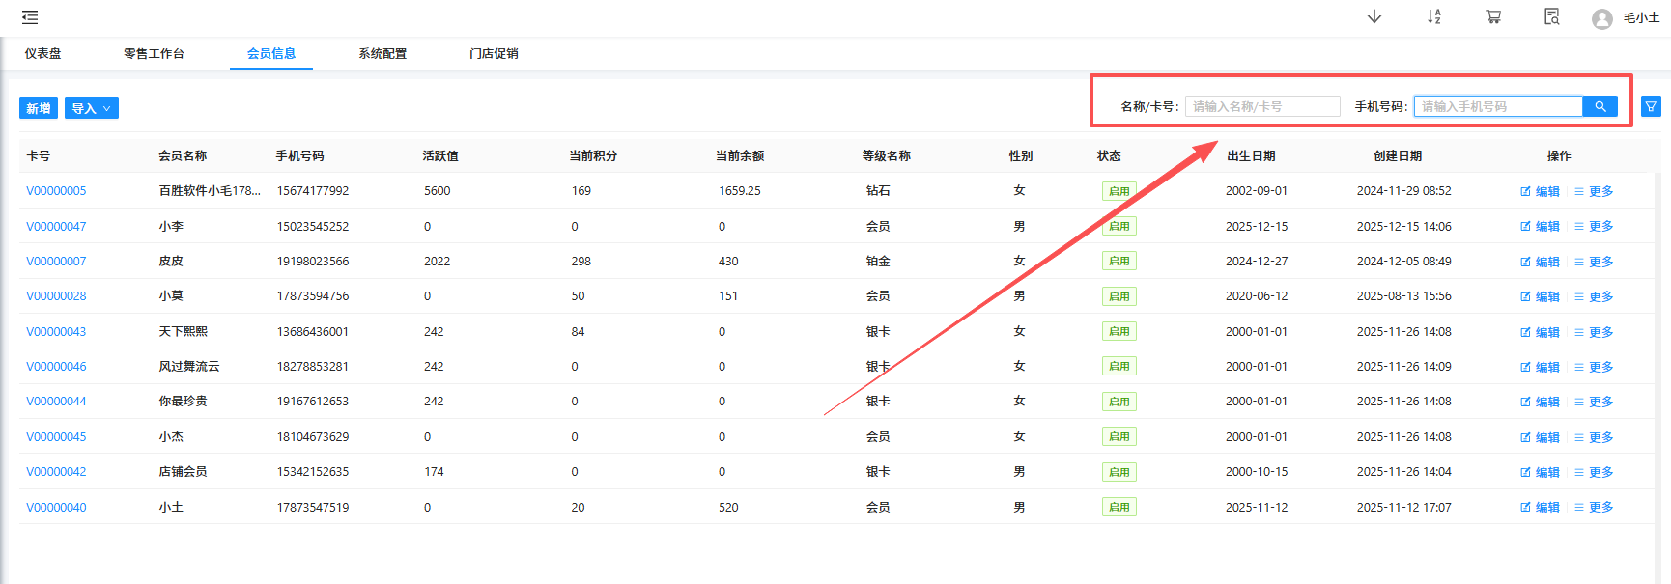
Task: Click the blue magnifier search button
Action: [x=1600, y=106]
